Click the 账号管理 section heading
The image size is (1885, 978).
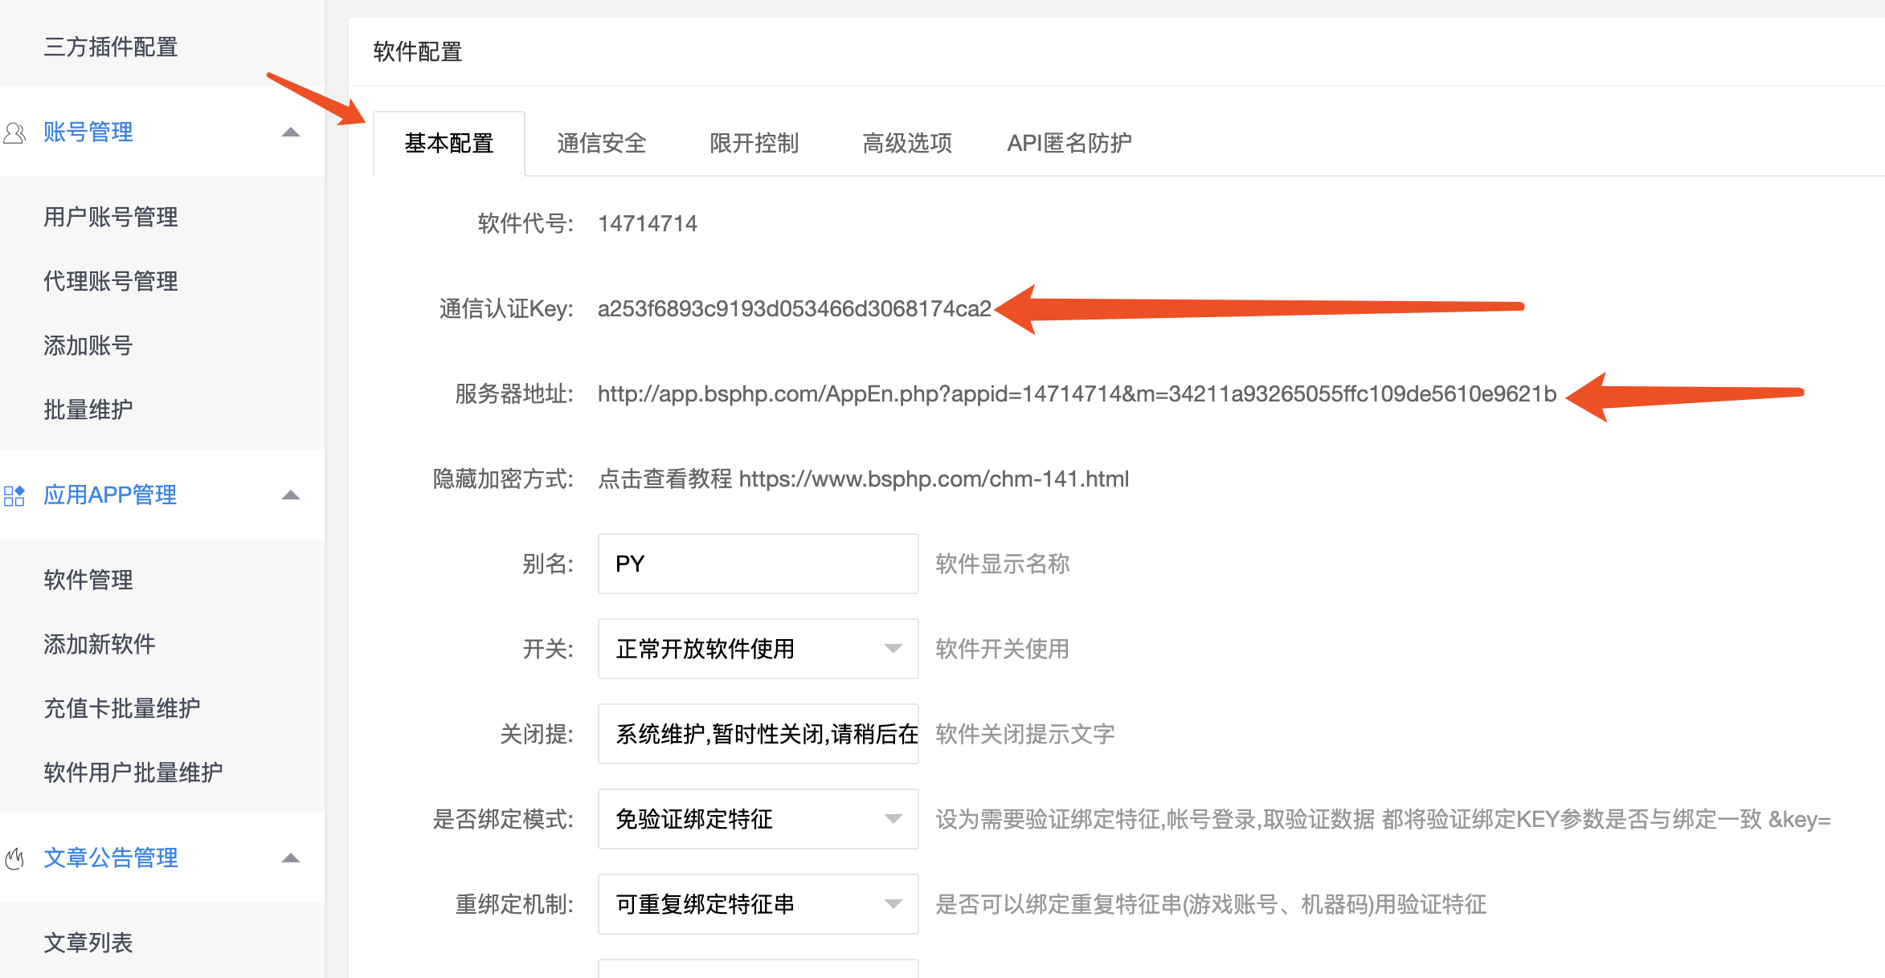pyautogui.click(x=88, y=132)
